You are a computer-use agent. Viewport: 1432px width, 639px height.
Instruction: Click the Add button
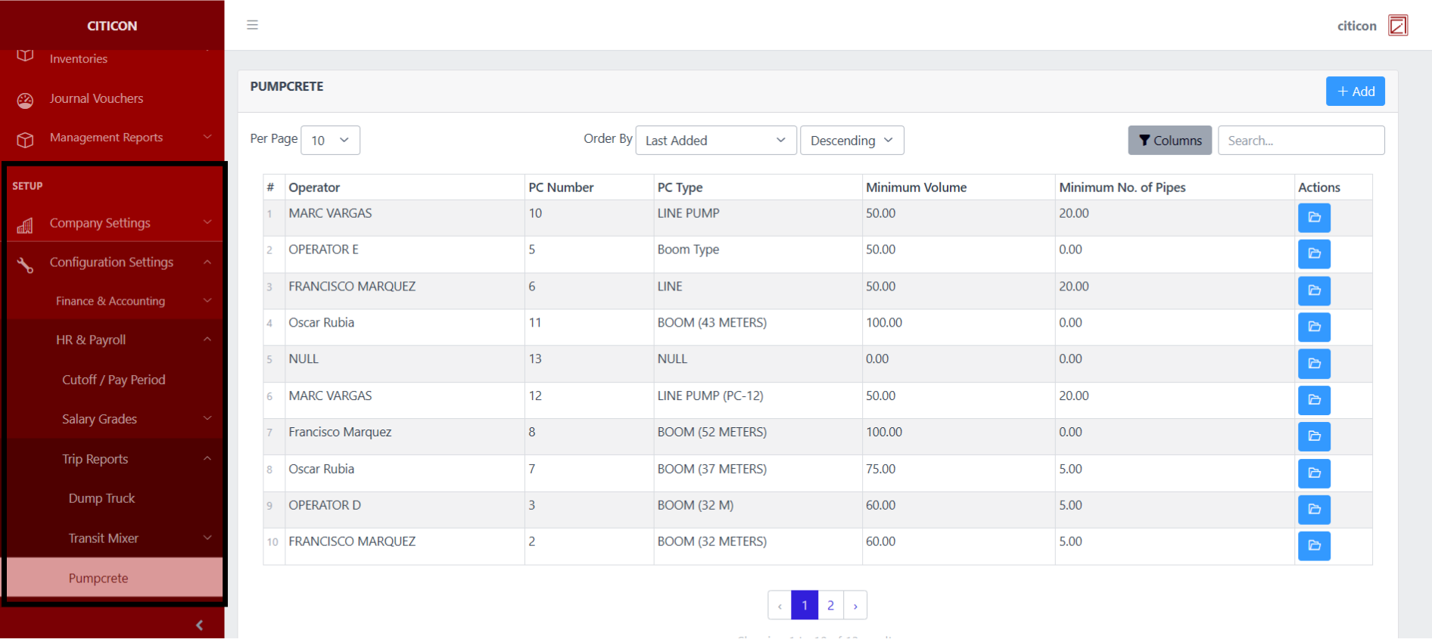tap(1355, 92)
